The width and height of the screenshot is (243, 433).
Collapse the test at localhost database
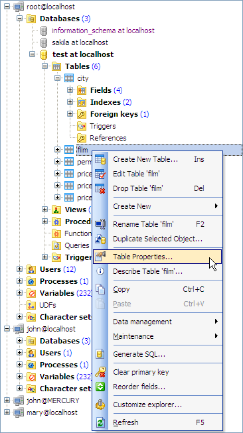pyautogui.click(x=32, y=54)
